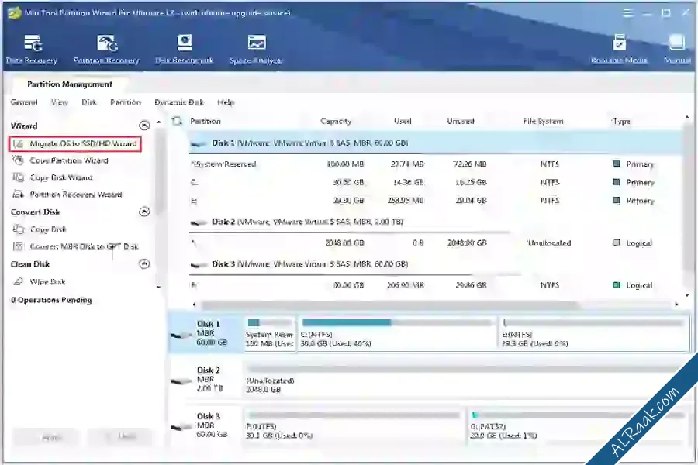The height and width of the screenshot is (465, 698).
Task: Open the General menu
Action: point(24,102)
